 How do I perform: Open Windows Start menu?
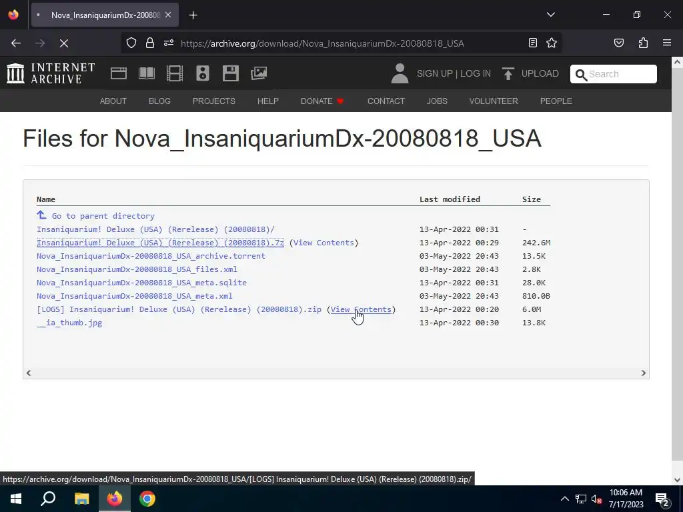16,499
